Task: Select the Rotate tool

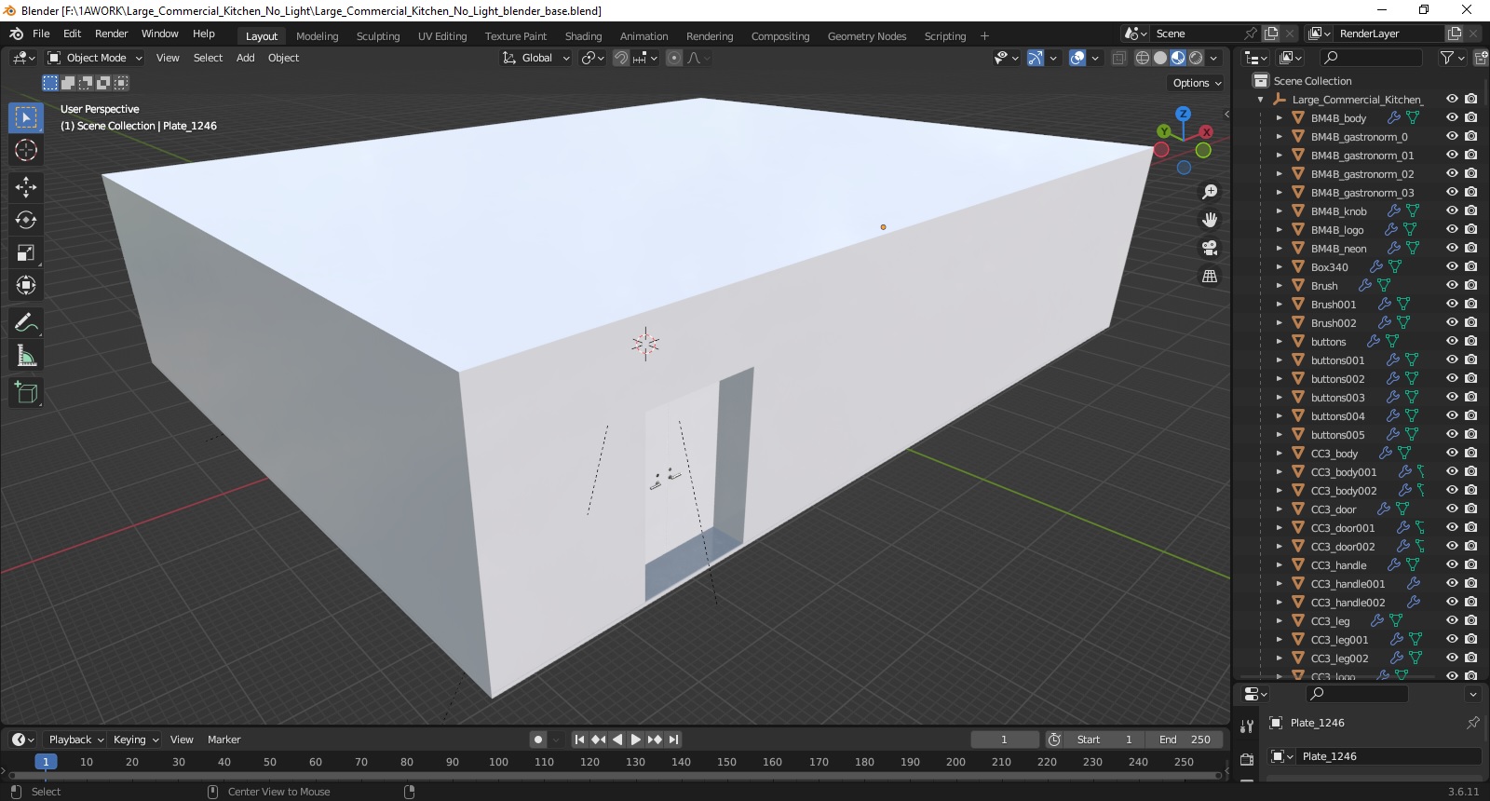Action: pyautogui.click(x=26, y=220)
